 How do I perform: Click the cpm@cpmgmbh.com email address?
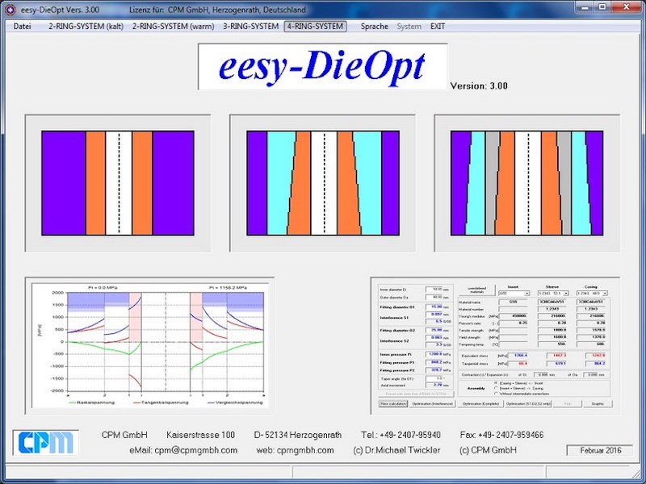[195, 450]
